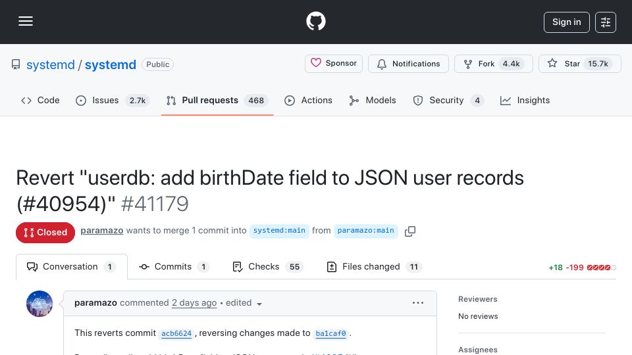The height and width of the screenshot is (355, 632).
Task: Open the Pull requests tab
Action: pyautogui.click(x=217, y=100)
